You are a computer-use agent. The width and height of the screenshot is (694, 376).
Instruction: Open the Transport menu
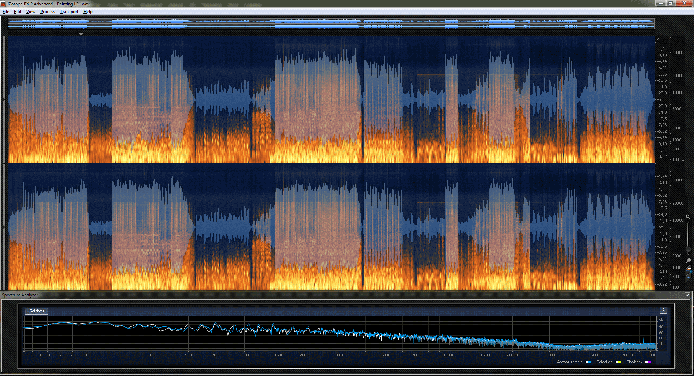tap(69, 12)
